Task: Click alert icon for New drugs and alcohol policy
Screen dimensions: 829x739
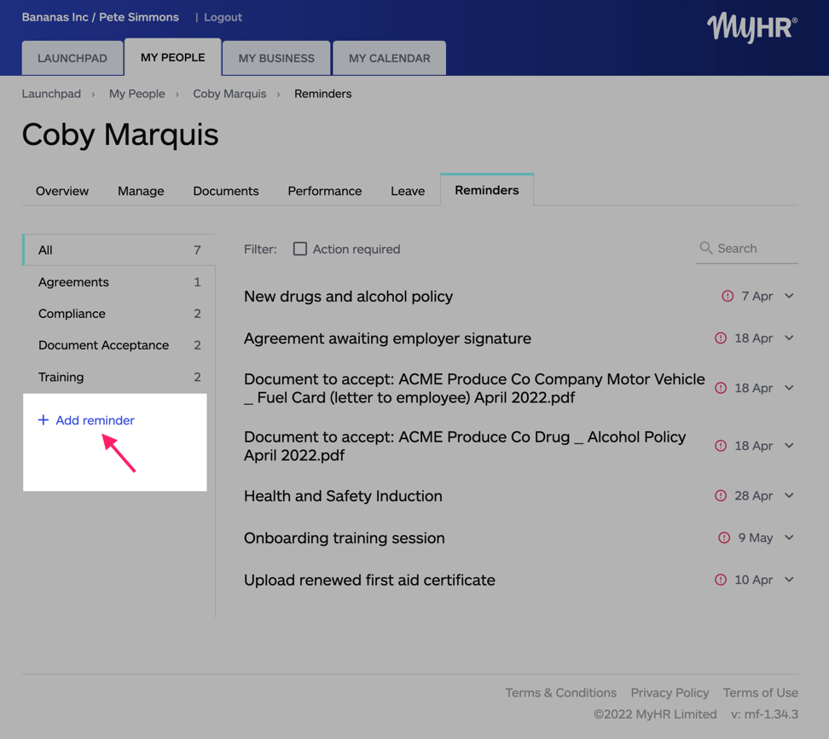Action: coord(728,297)
